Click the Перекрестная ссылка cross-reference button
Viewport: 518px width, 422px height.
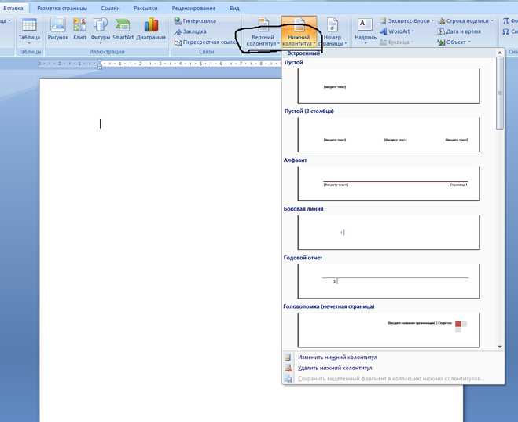coord(205,42)
